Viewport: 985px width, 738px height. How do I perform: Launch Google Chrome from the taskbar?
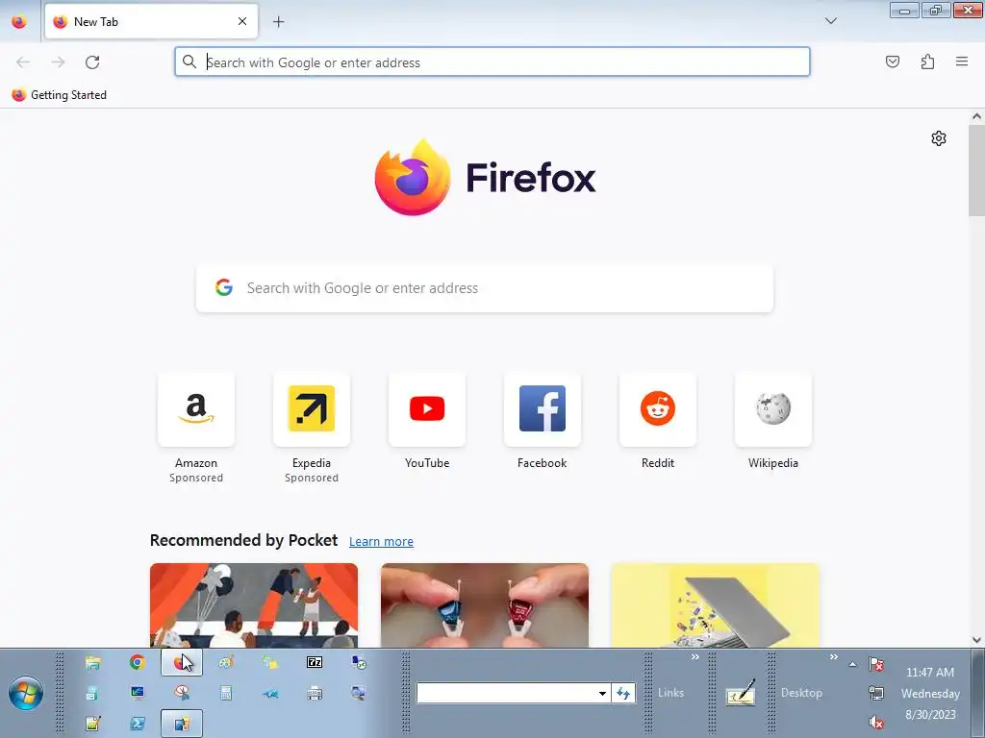point(137,662)
